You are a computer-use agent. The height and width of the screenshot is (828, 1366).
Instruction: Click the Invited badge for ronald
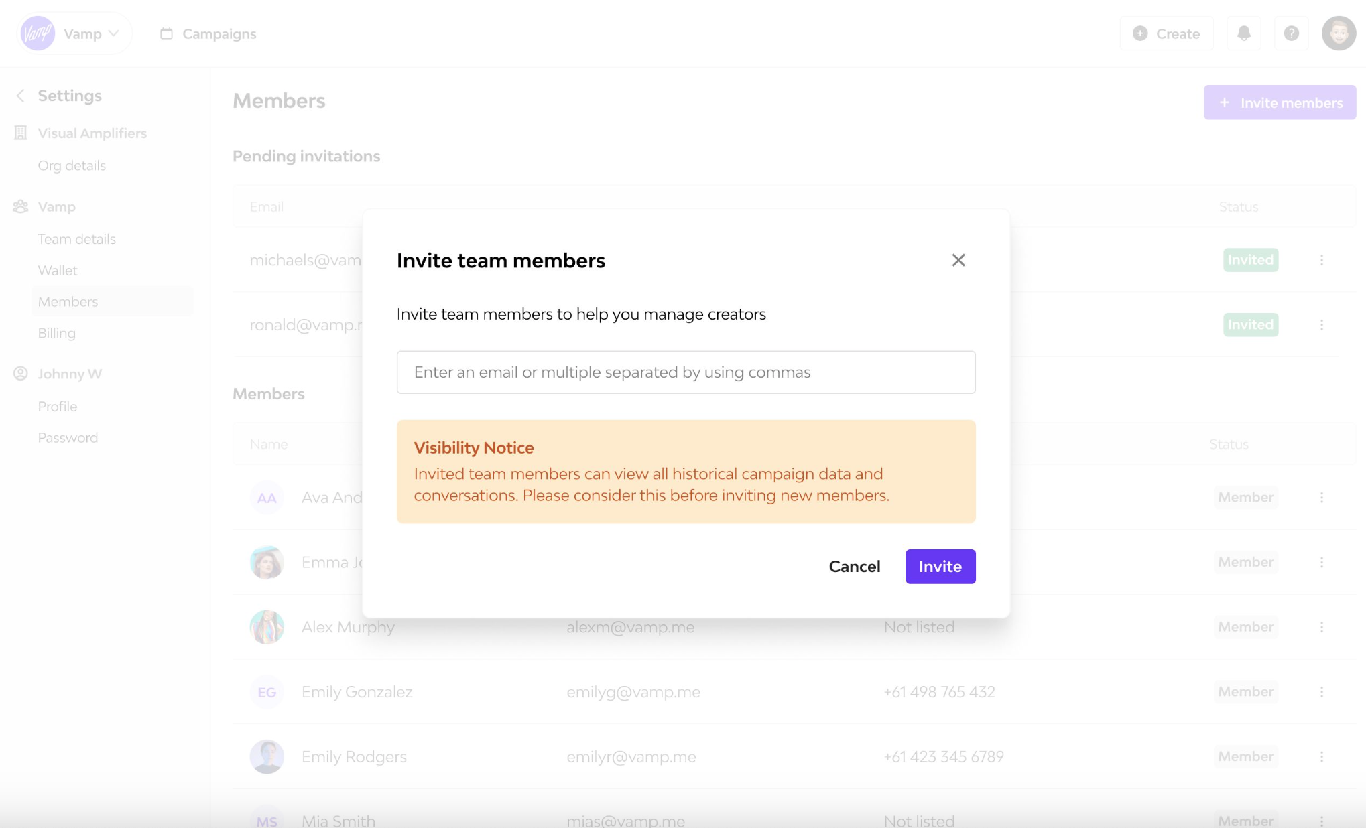(x=1250, y=325)
